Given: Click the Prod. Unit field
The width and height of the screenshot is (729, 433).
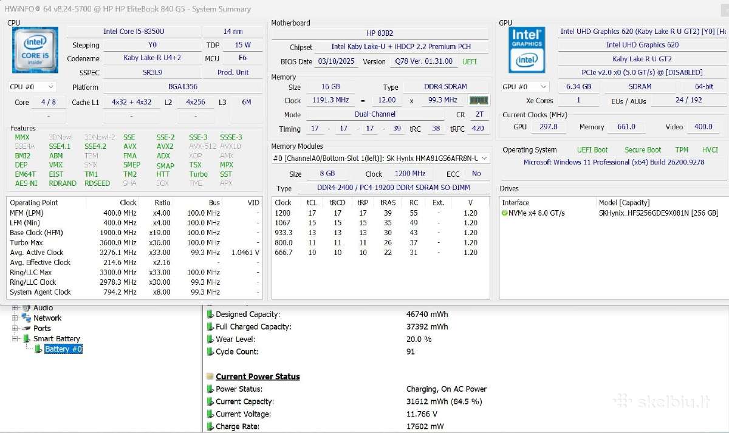Looking at the screenshot, I should pyautogui.click(x=233, y=72).
